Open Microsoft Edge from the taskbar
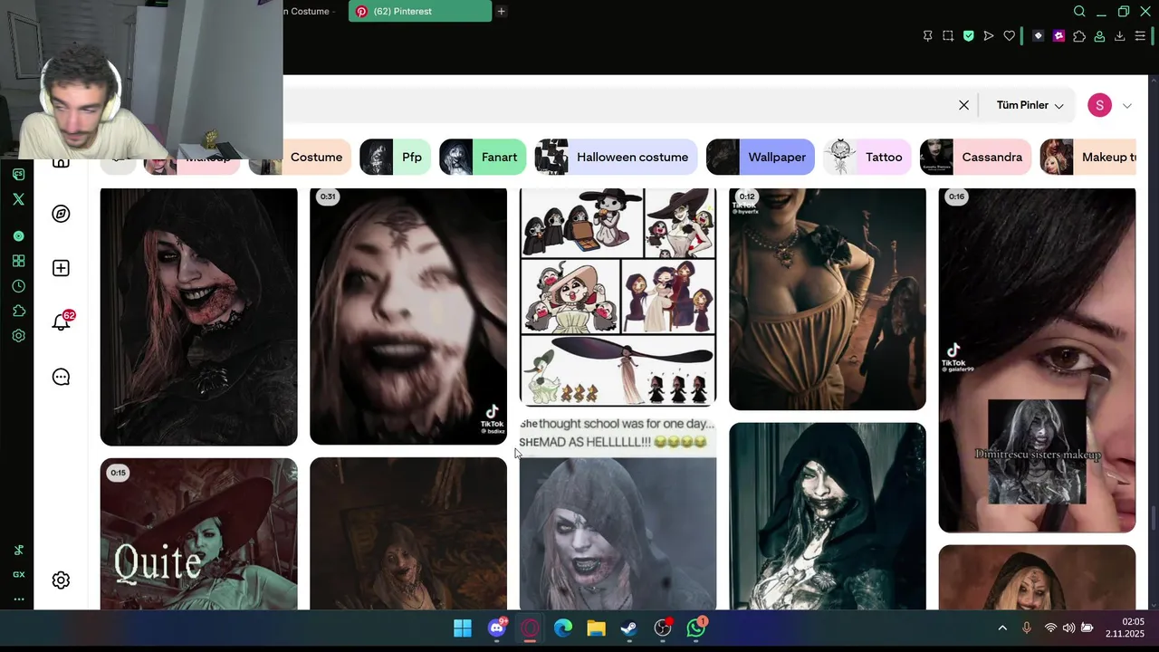 (562, 628)
